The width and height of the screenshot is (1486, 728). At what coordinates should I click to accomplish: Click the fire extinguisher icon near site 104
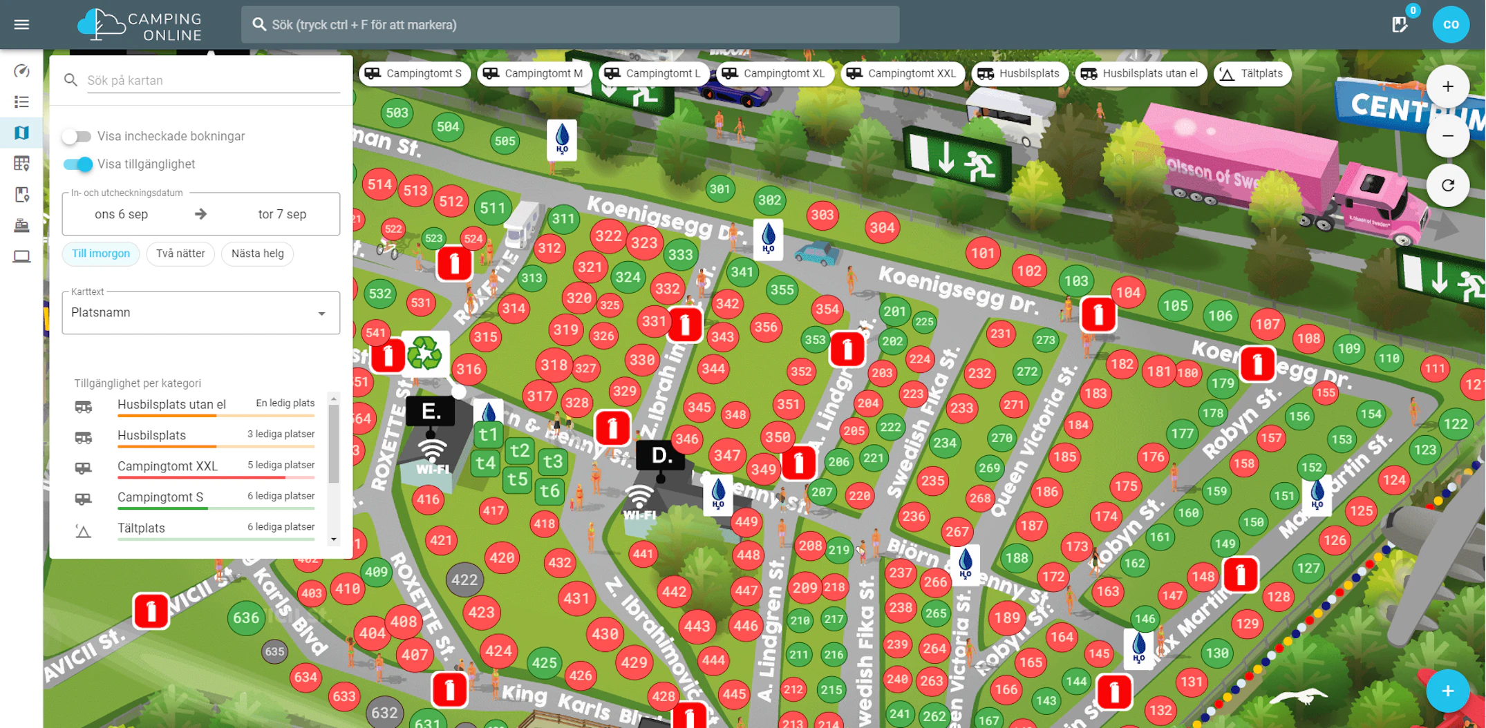click(x=1098, y=315)
